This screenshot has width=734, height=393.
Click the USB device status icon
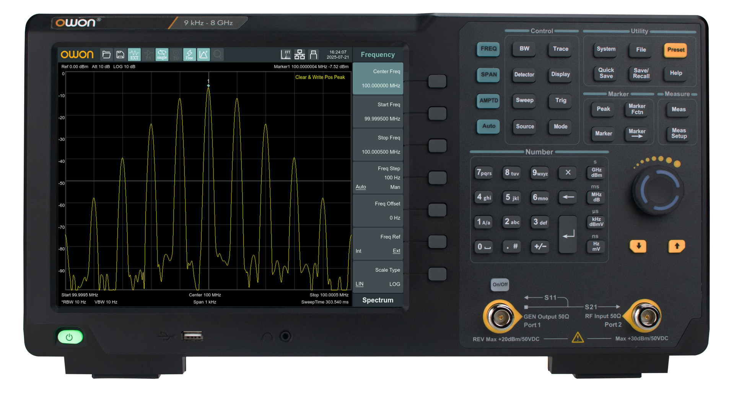[314, 55]
